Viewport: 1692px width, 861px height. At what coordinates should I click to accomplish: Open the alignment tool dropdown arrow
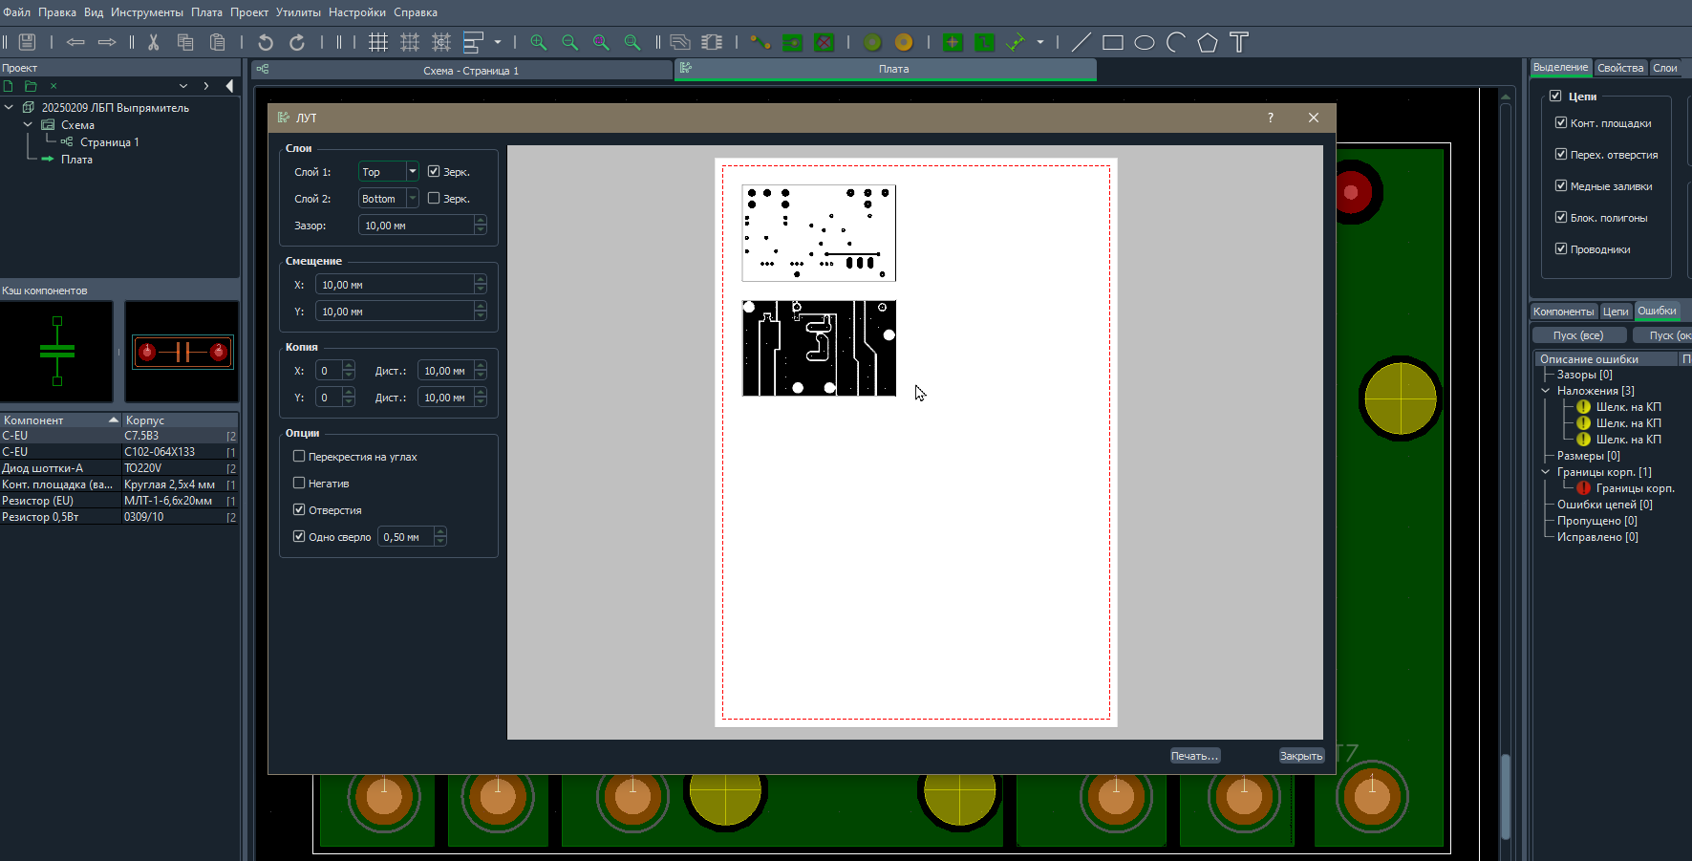point(498,42)
